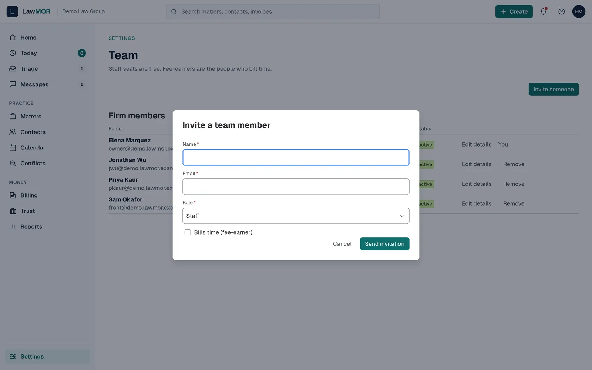This screenshot has width=592, height=370.
Task: Click the Priya Kaur name
Action: 123,180
